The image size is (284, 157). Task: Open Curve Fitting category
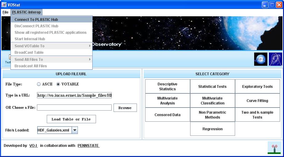tap(257, 100)
